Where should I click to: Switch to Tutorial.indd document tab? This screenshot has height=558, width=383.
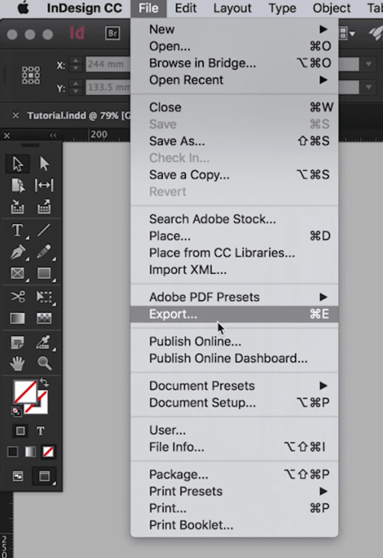[x=79, y=115]
